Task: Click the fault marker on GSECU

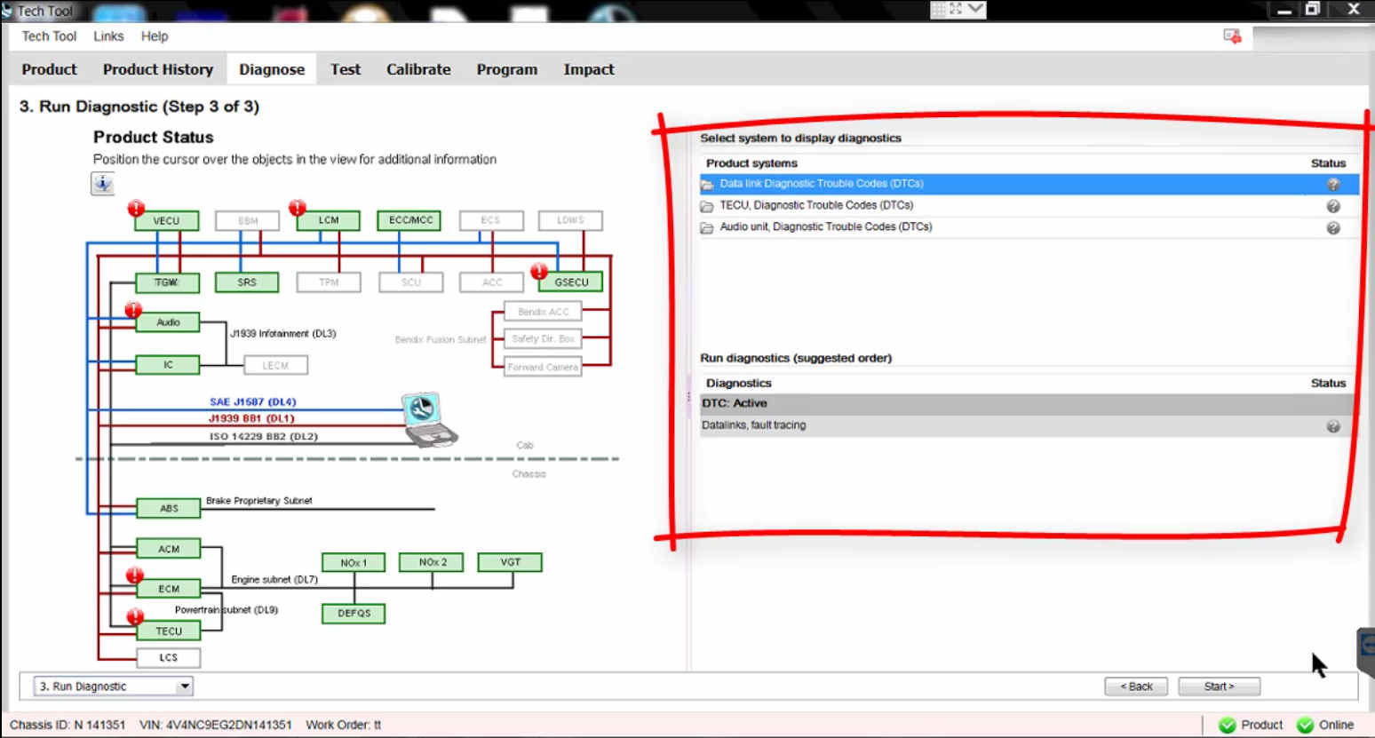Action: pyautogui.click(x=539, y=271)
